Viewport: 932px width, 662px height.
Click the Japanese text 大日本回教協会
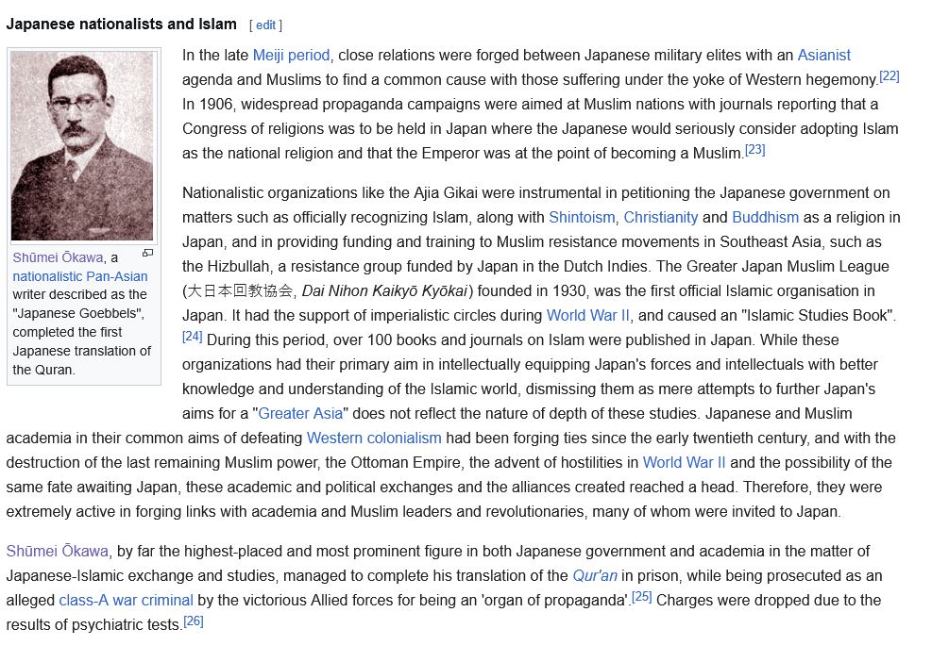240,291
